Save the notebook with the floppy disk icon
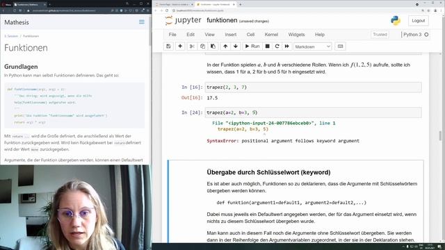 tap(168, 47)
